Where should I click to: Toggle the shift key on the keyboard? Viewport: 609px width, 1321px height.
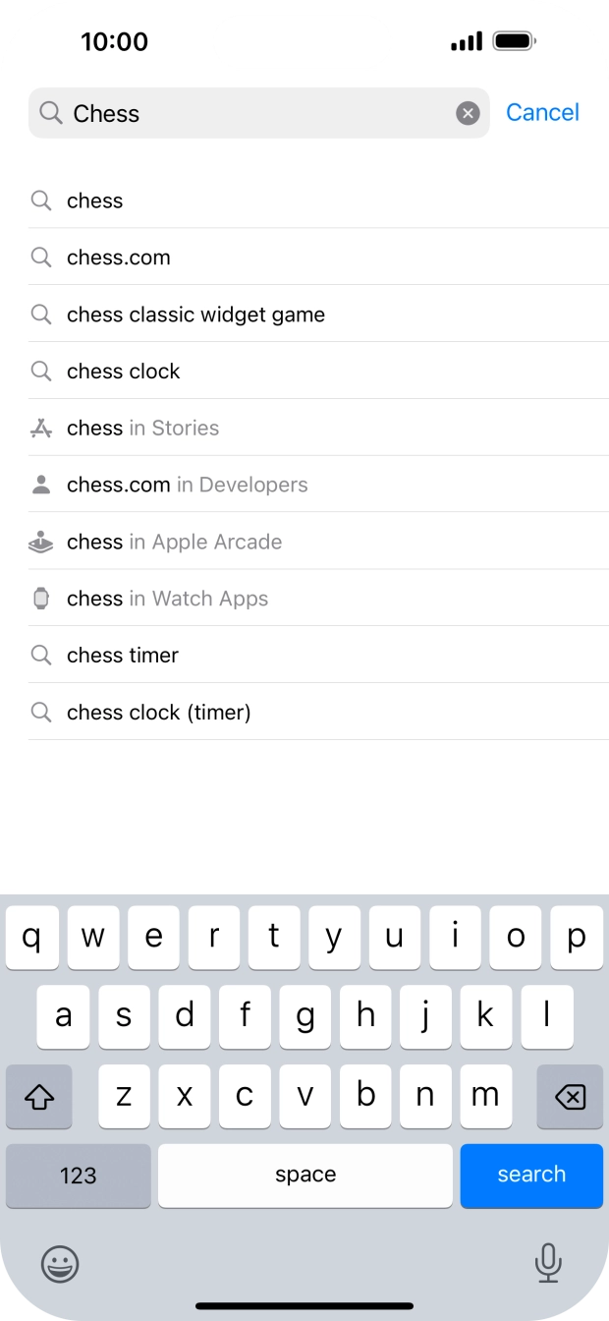click(x=38, y=1096)
